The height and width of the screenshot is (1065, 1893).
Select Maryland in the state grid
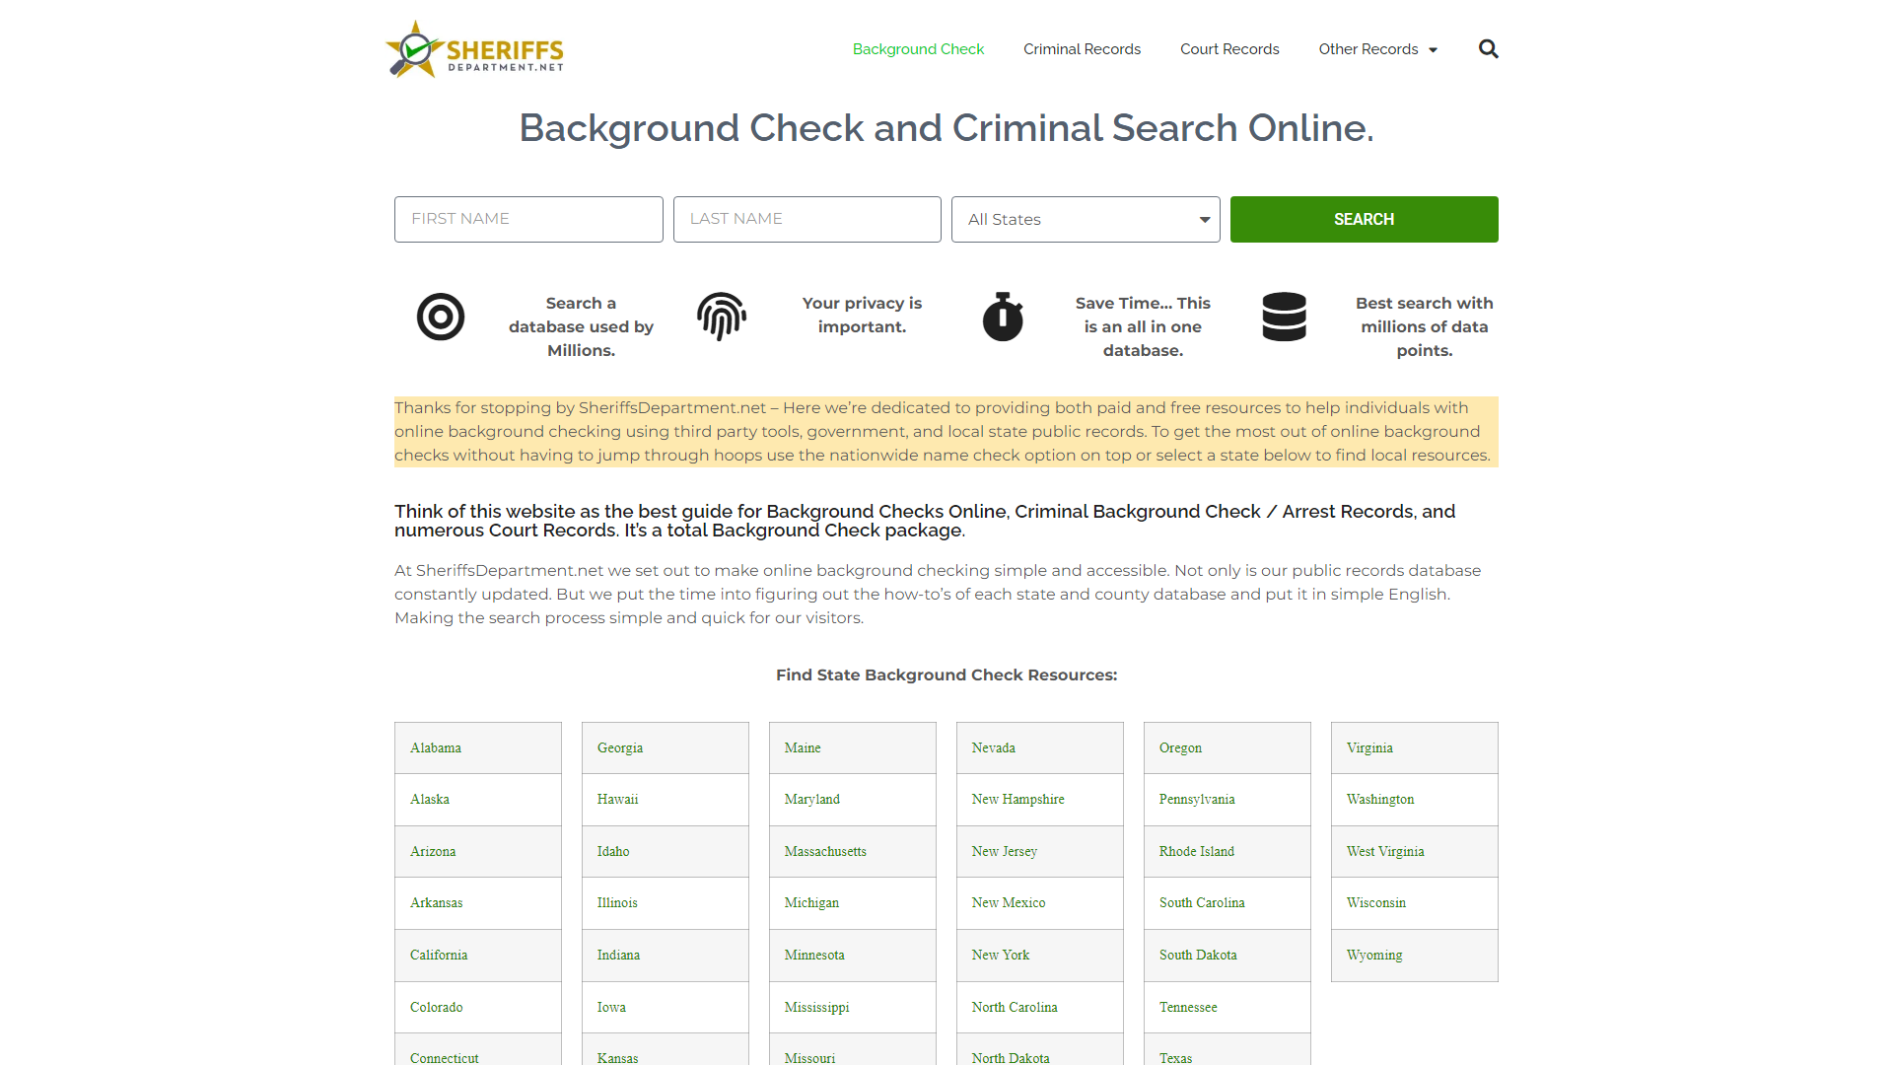(812, 800)
